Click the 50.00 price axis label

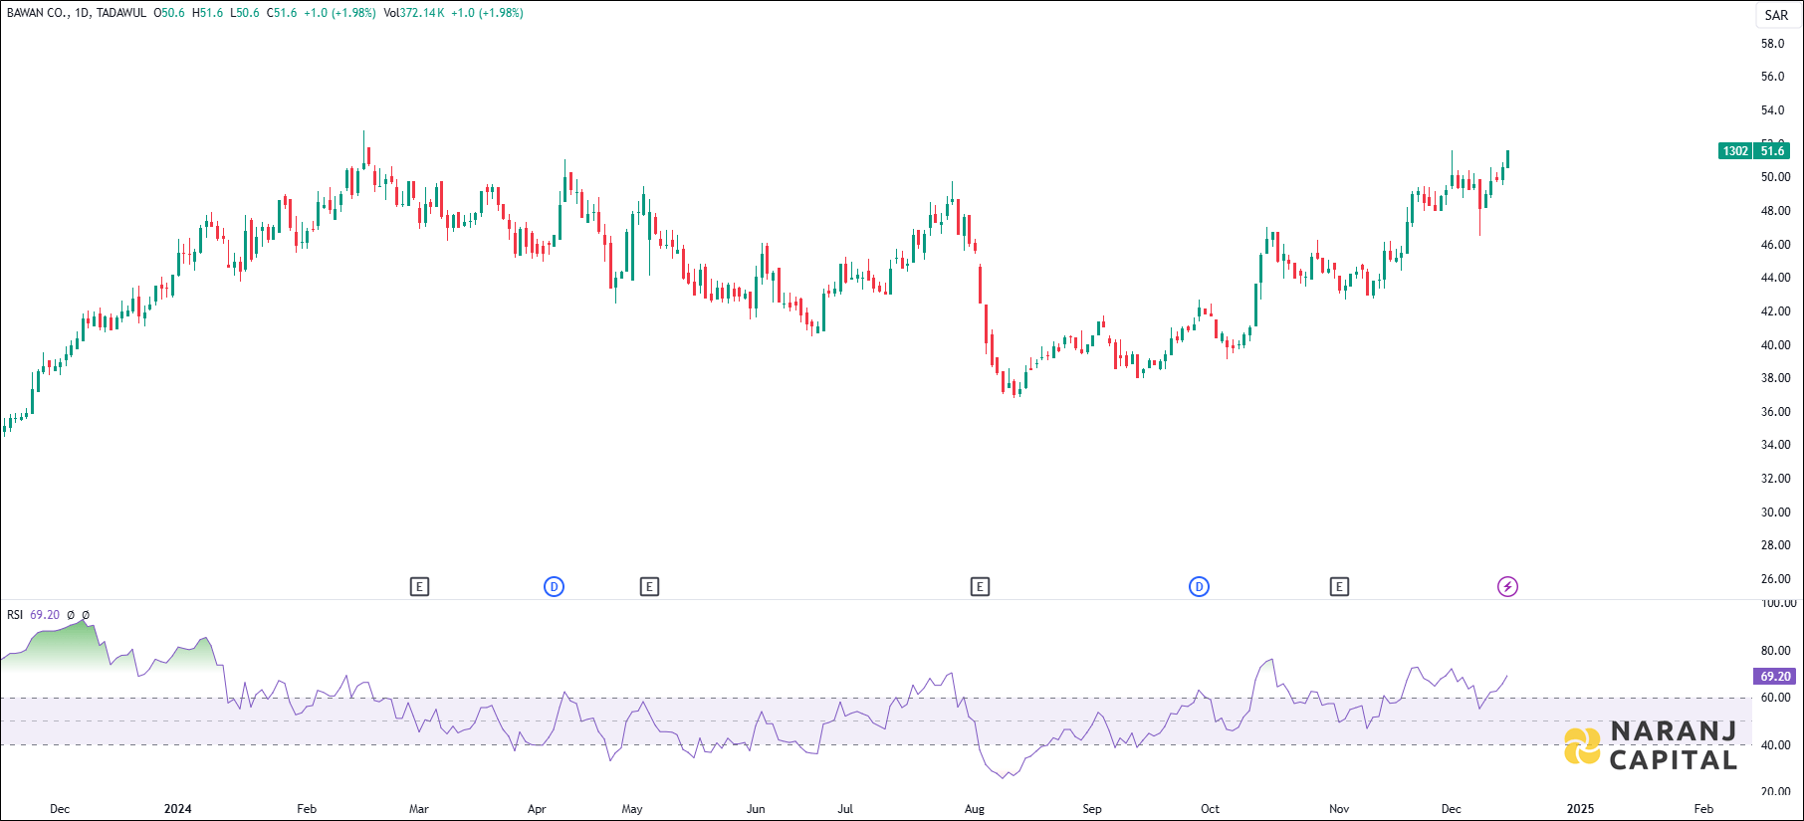(x=1776, y=177)
